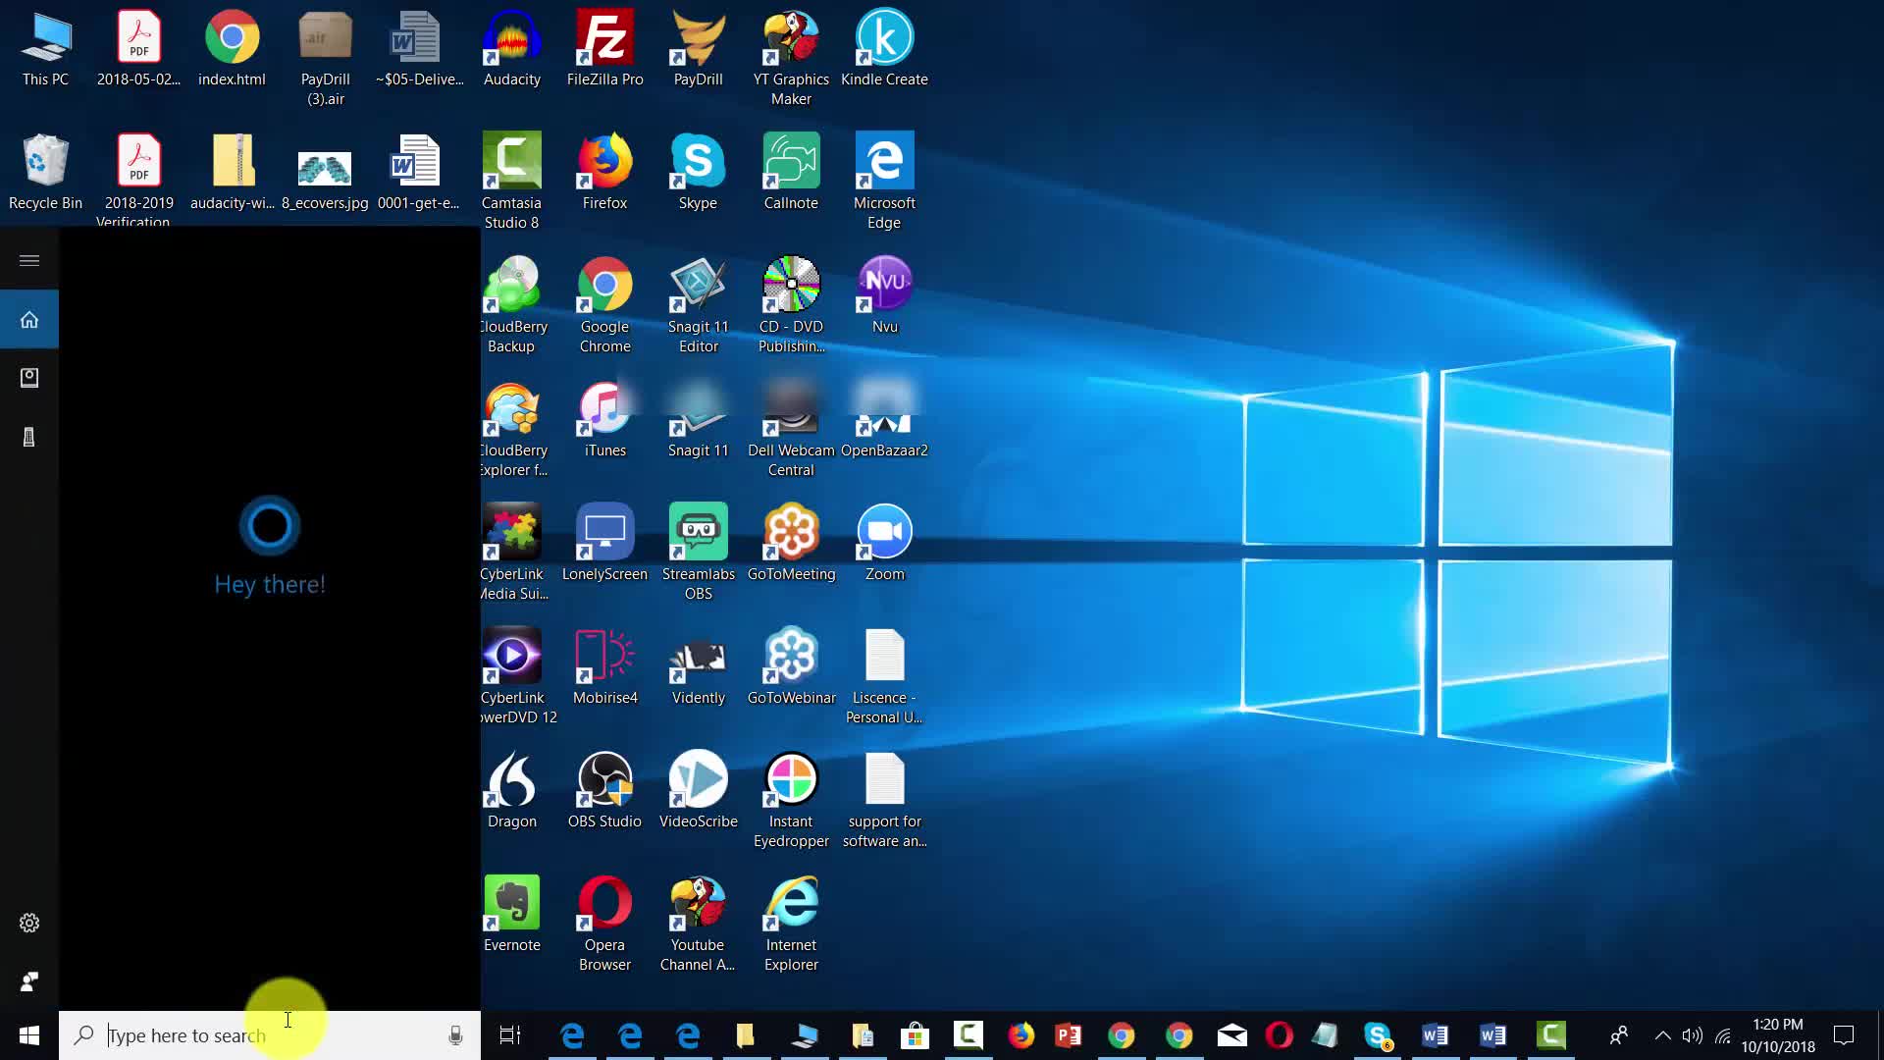Open People icon in system tray
The image size is (1884, 1060).
pyautogui.click(x=1619, y=1035)
